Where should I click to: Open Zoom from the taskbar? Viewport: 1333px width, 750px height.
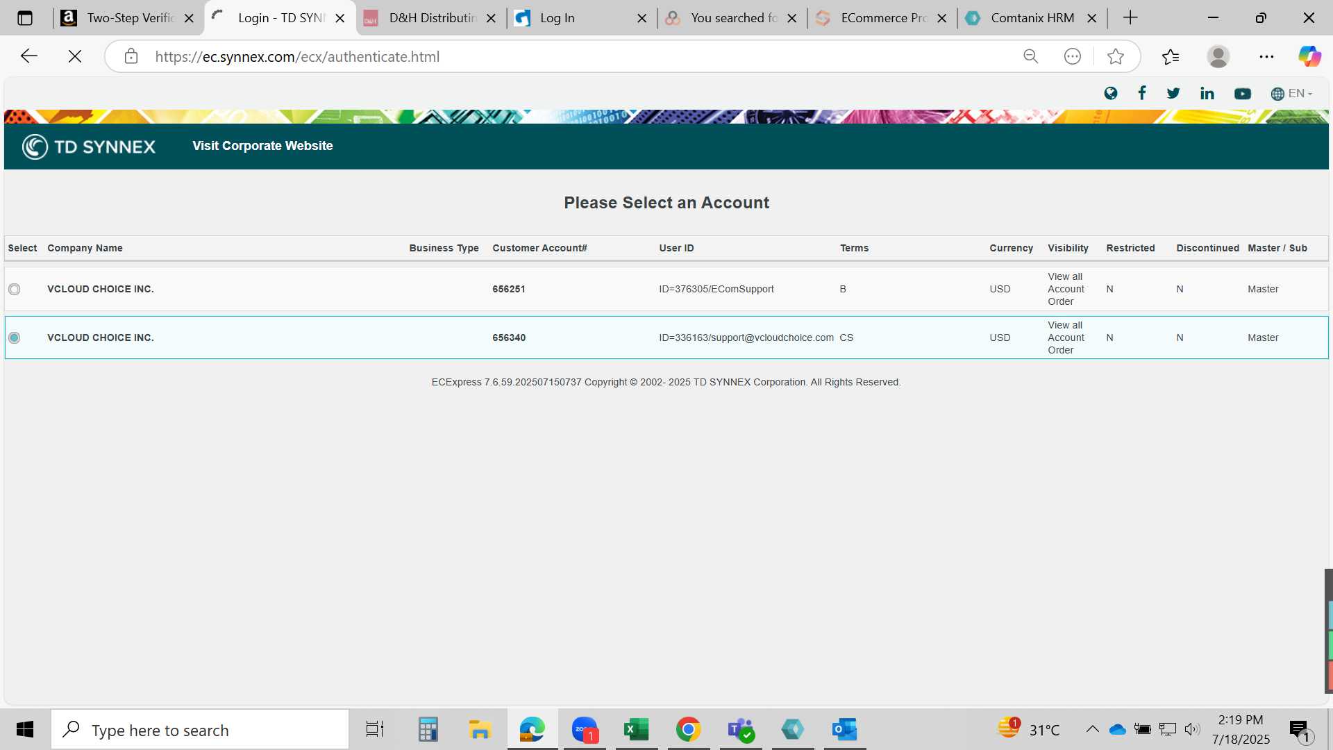coord(585,729)
